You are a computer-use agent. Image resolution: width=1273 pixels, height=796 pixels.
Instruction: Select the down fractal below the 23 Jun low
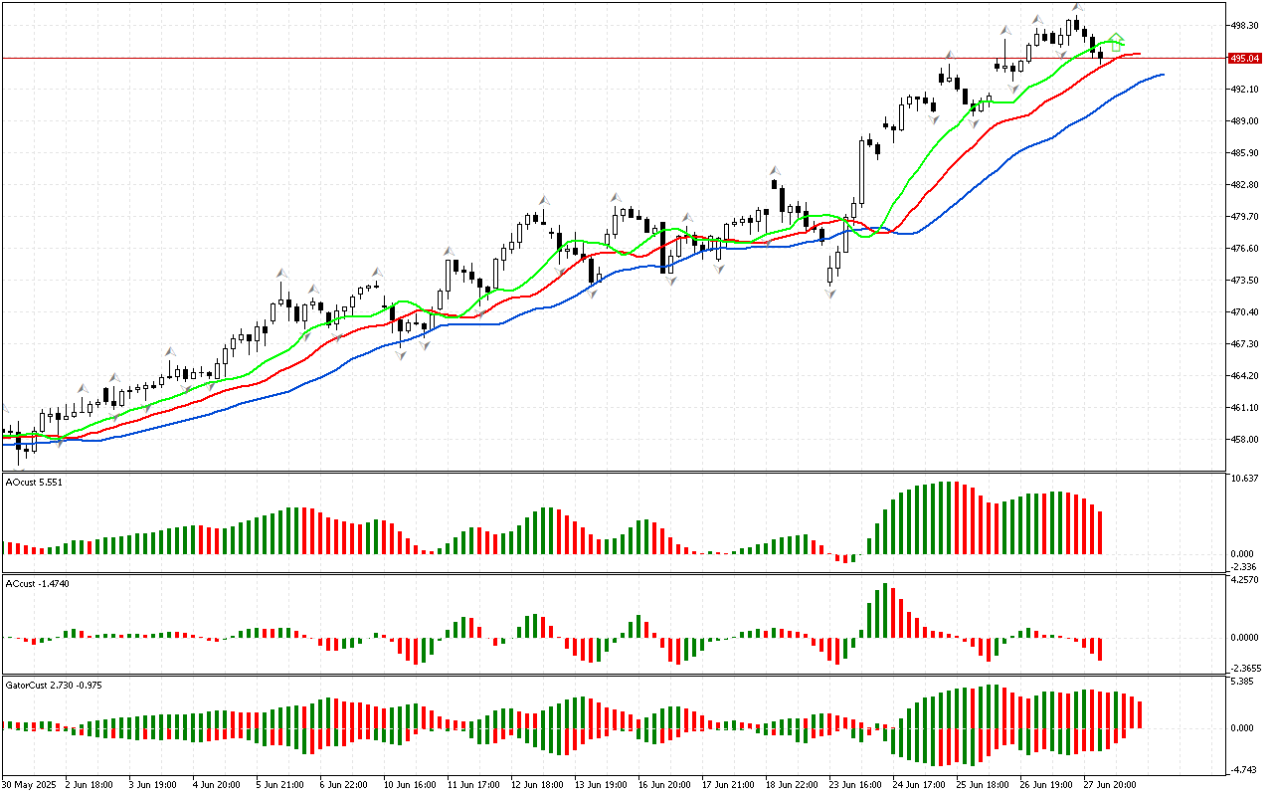click(x=830, y=293)
